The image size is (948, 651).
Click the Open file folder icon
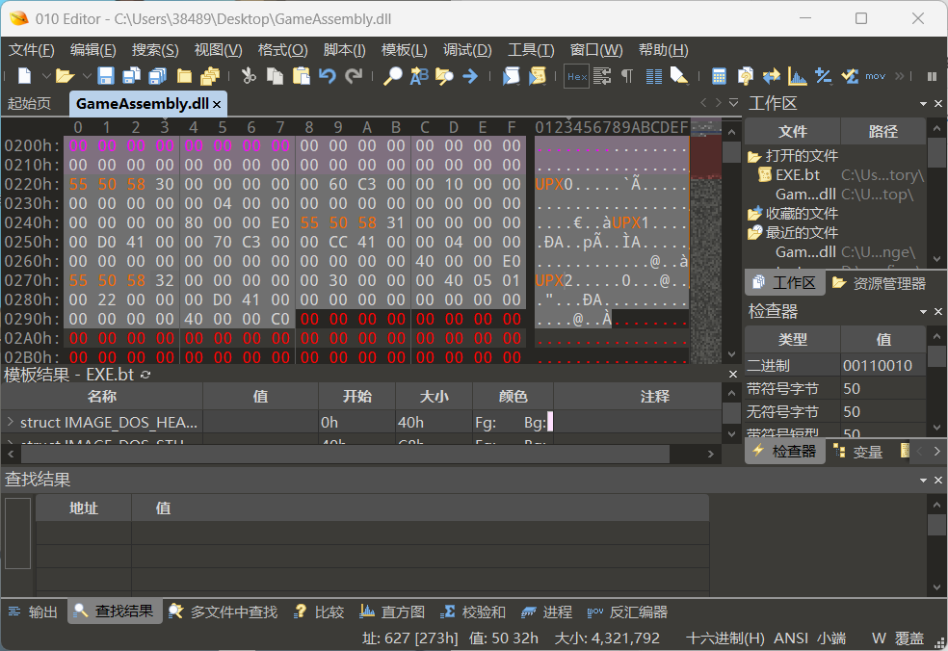(x=65, y=76)
